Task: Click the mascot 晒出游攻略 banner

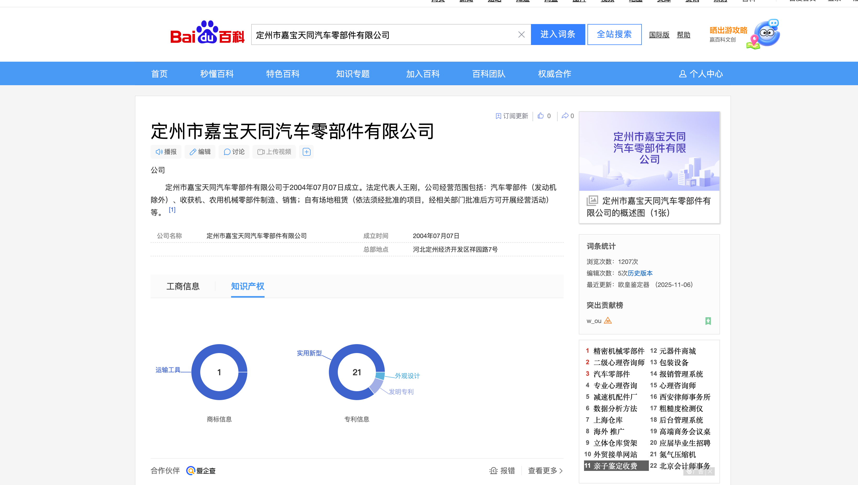Action: (x=745, y=34)
